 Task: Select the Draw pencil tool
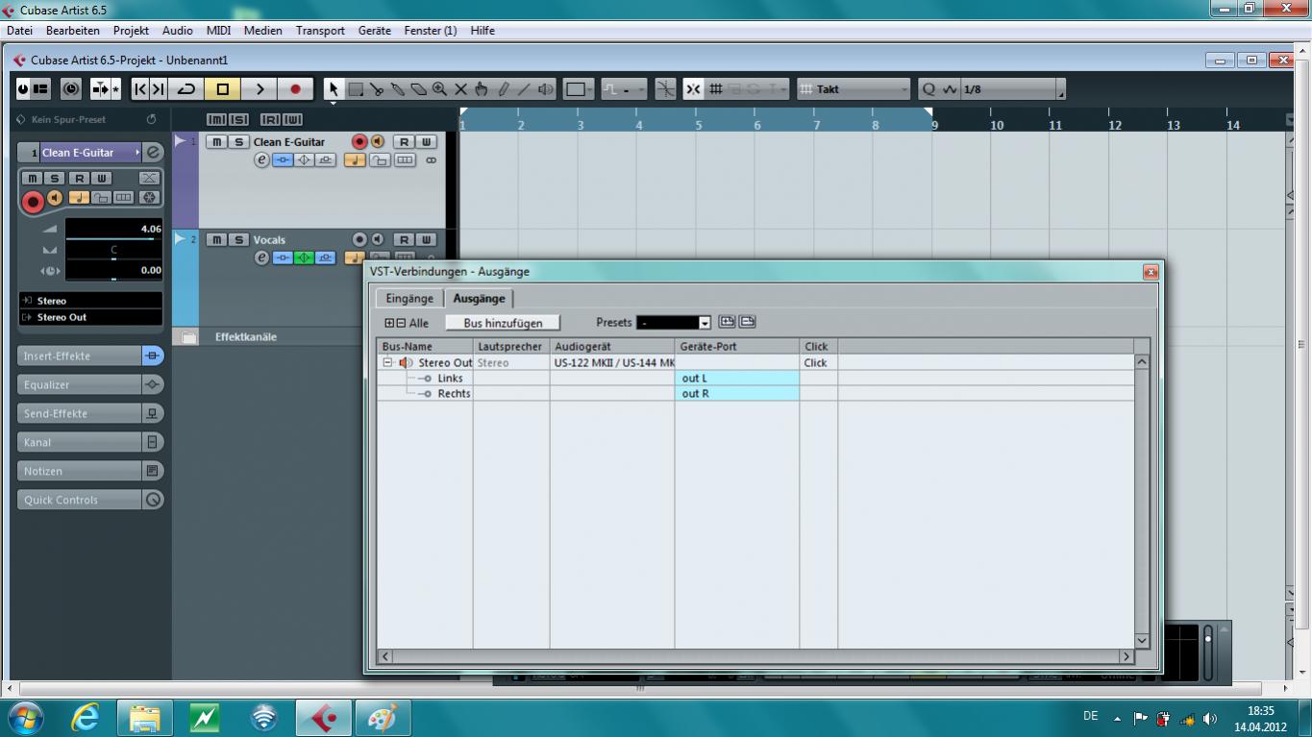point(503,89)
